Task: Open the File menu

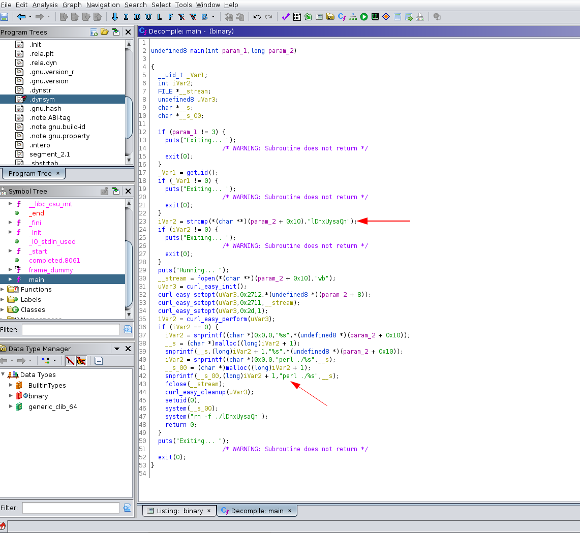Action: point(6,5)
